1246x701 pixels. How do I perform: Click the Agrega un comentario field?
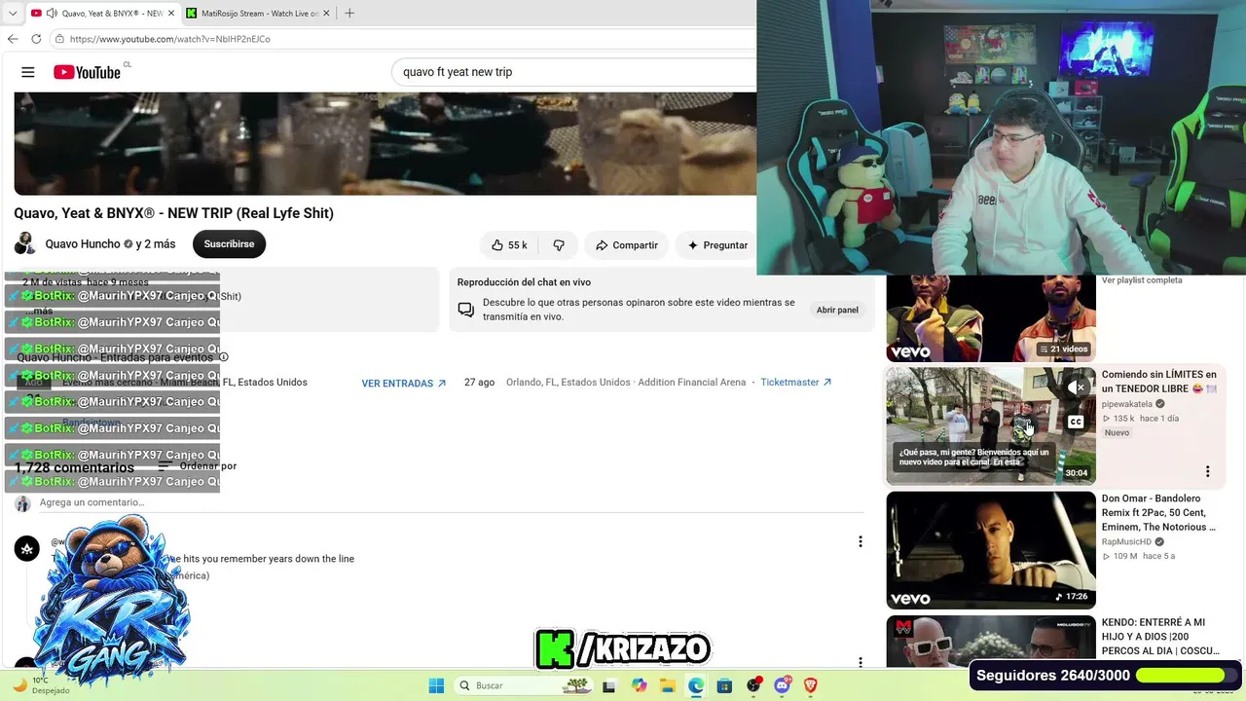[x=450, y=503]
